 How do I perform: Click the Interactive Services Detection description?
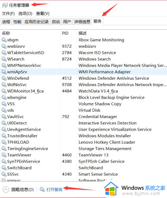click(x=108, y=123)
